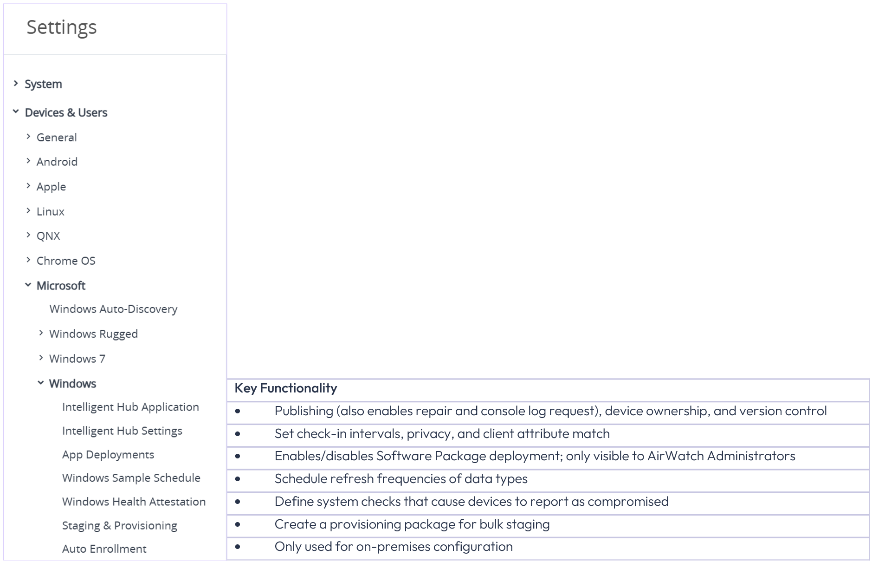The image size is (872, 562).
Task: Open Windows Auto-Discovery settings
Action: (113, 309)
